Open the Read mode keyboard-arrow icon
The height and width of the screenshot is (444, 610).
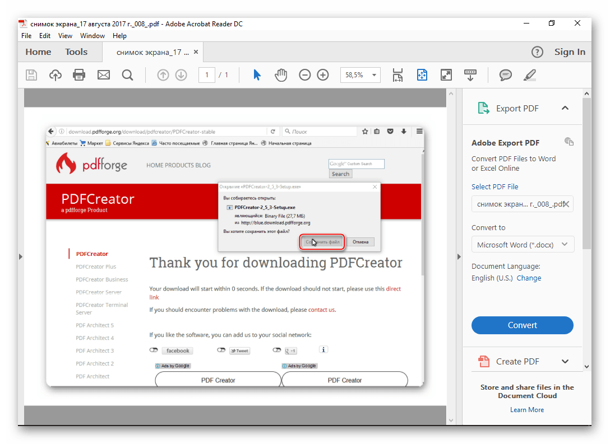coord(470,75)
